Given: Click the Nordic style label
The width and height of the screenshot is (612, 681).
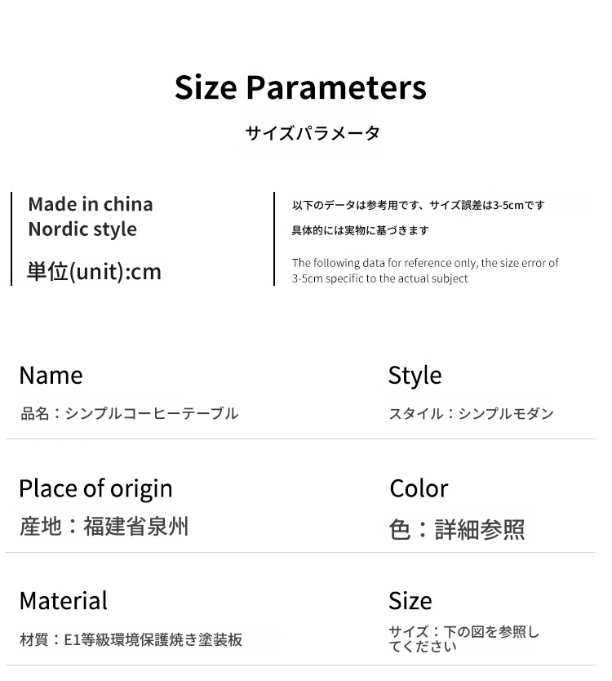Looking at the screenshot, I should (x=82, y=229).
